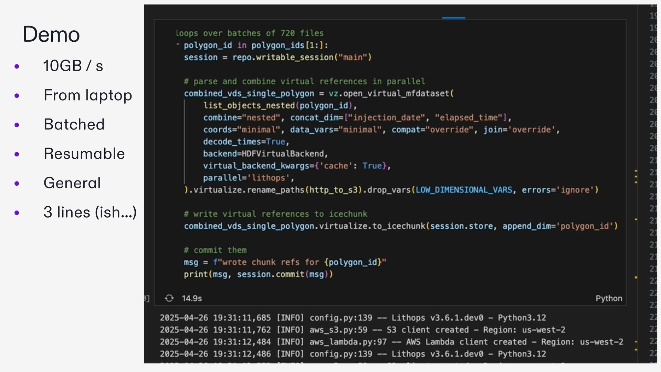Click the 'From laptop' bullet text

coord(88,95)
